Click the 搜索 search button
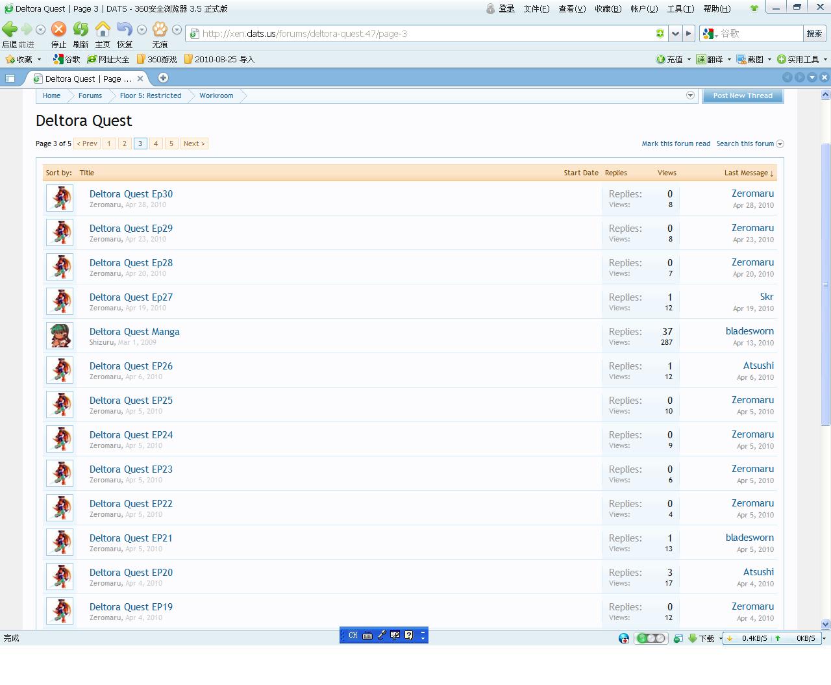 coord(815,34)
